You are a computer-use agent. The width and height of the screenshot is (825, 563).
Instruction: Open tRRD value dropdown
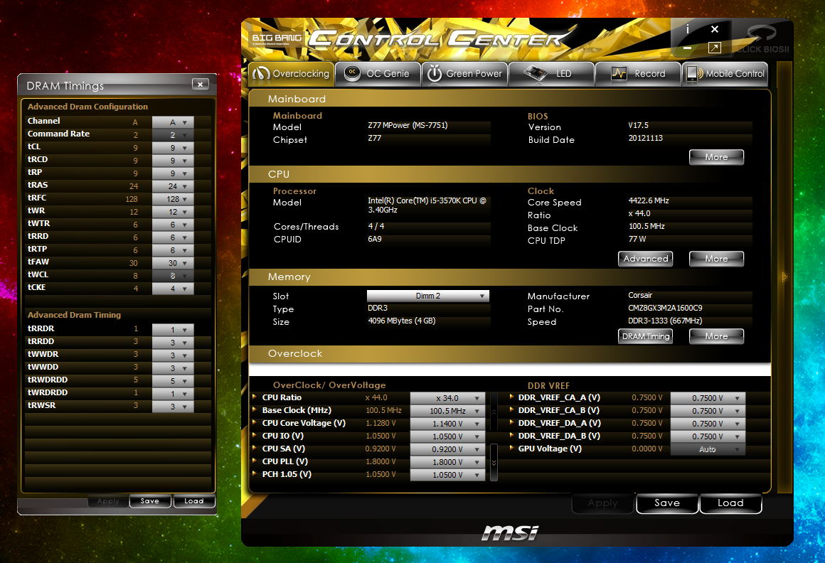[173, 237]
